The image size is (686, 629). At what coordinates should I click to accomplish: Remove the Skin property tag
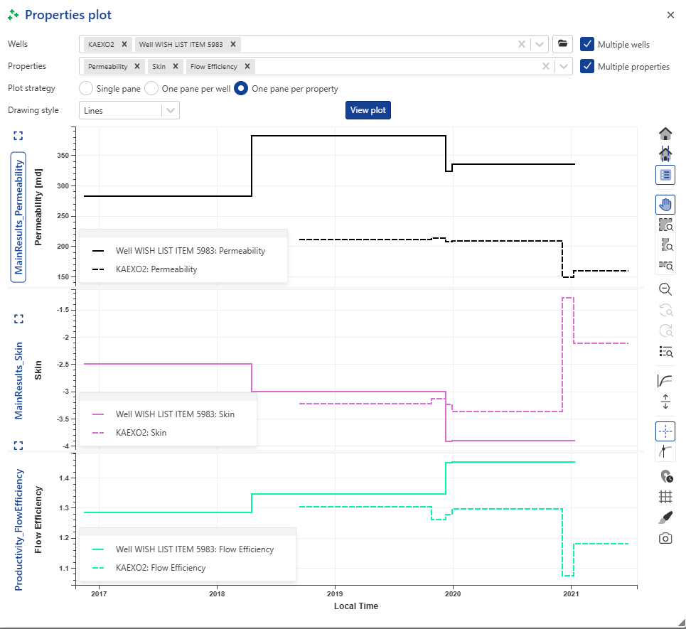click(175, 66)
